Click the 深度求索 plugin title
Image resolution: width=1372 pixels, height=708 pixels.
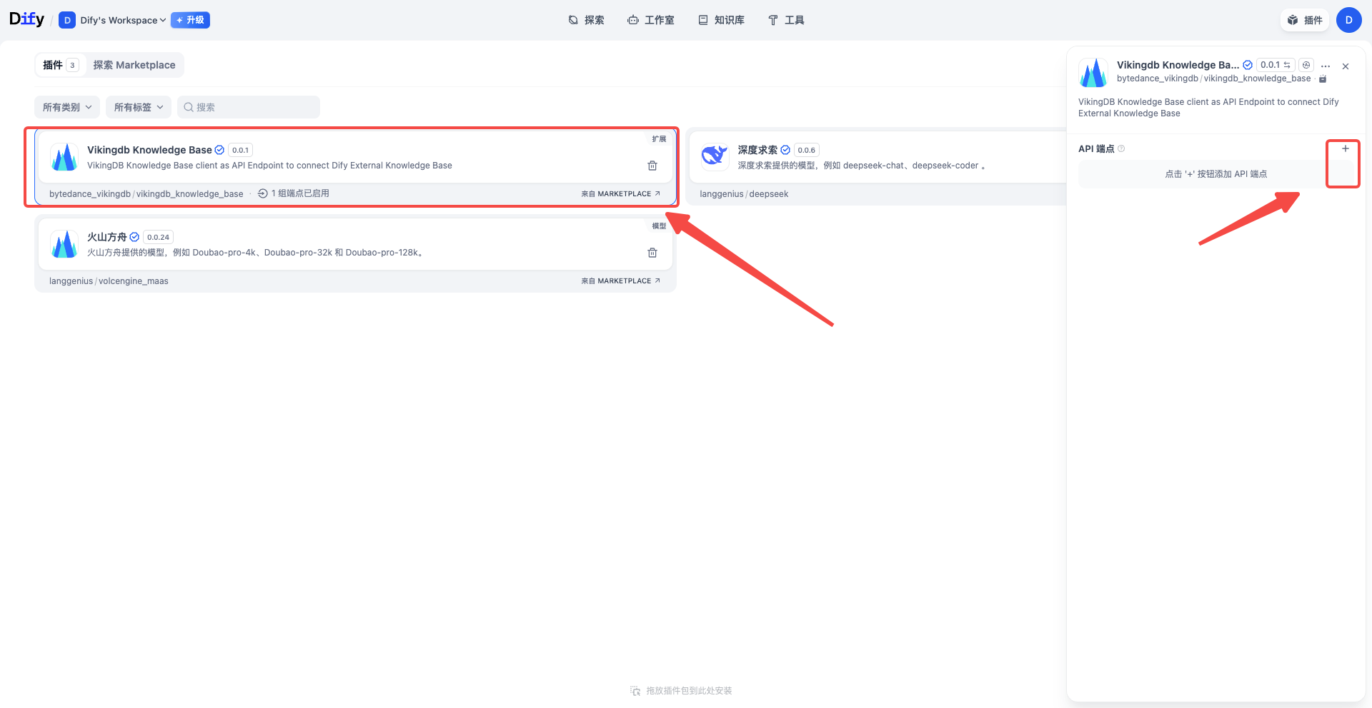[757, 150]
